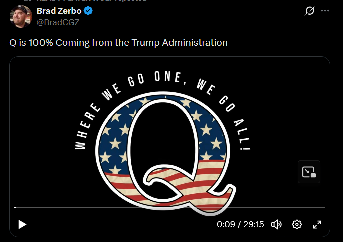Mute the video volume
Image resolution: width=343 pixels, height=242 pixels.
pyautogui.click(x=276, y=224)
